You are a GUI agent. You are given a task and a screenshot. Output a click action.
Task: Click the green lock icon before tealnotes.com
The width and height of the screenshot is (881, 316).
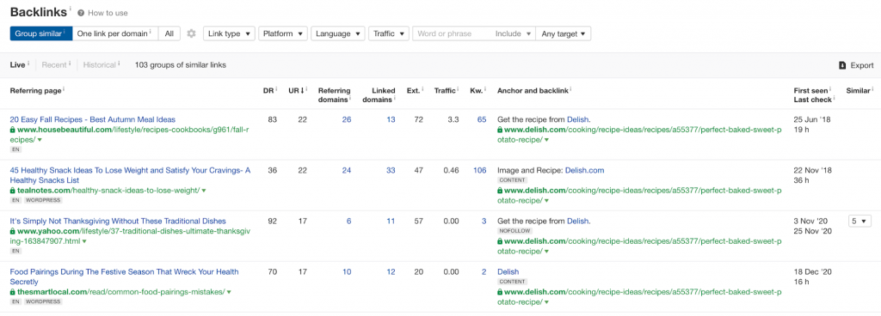point(12,191)
